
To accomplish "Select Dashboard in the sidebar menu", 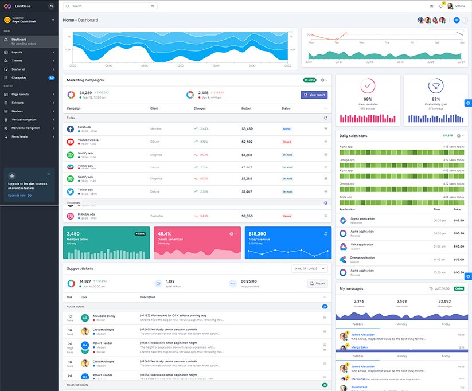I will (x=29, y=41).
